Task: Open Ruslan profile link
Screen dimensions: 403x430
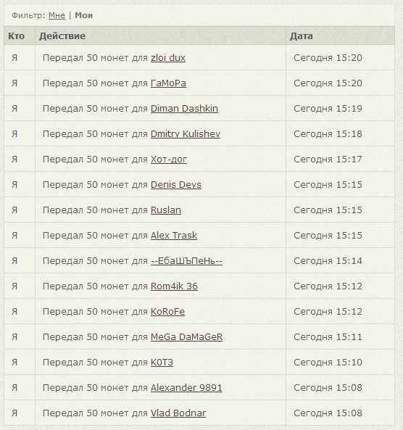Action: pyautogui.click(x=166, y=210)
